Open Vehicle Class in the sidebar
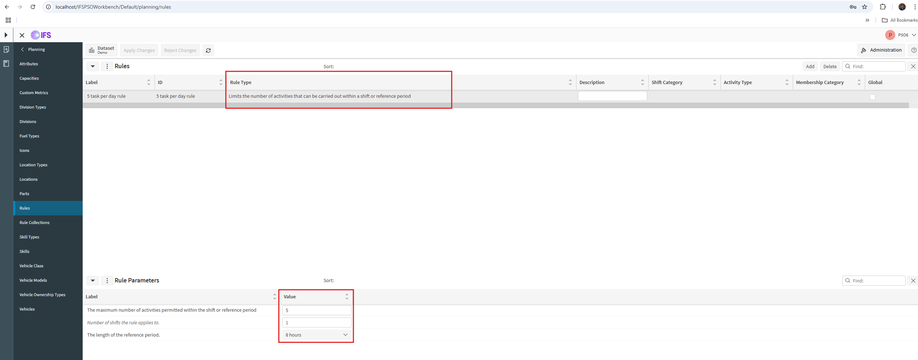The height and width of the screenshot is (360, 918). [x=48, y=266]
